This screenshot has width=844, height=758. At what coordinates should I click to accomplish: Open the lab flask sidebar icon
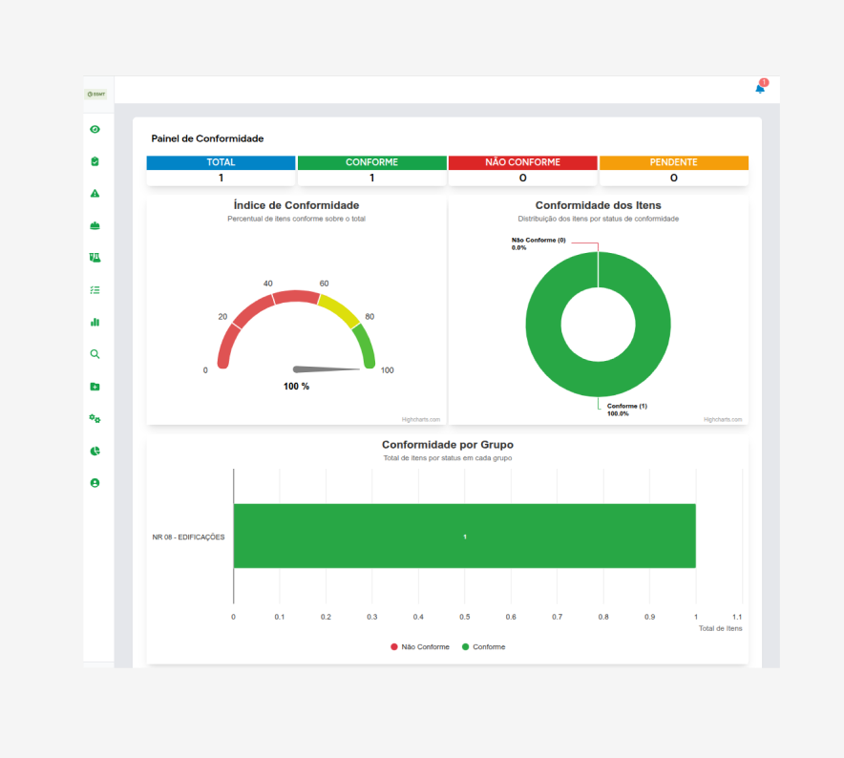click(x=95, y=258)
